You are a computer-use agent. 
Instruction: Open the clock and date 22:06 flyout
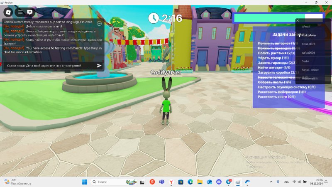click(x=316, y=182)
